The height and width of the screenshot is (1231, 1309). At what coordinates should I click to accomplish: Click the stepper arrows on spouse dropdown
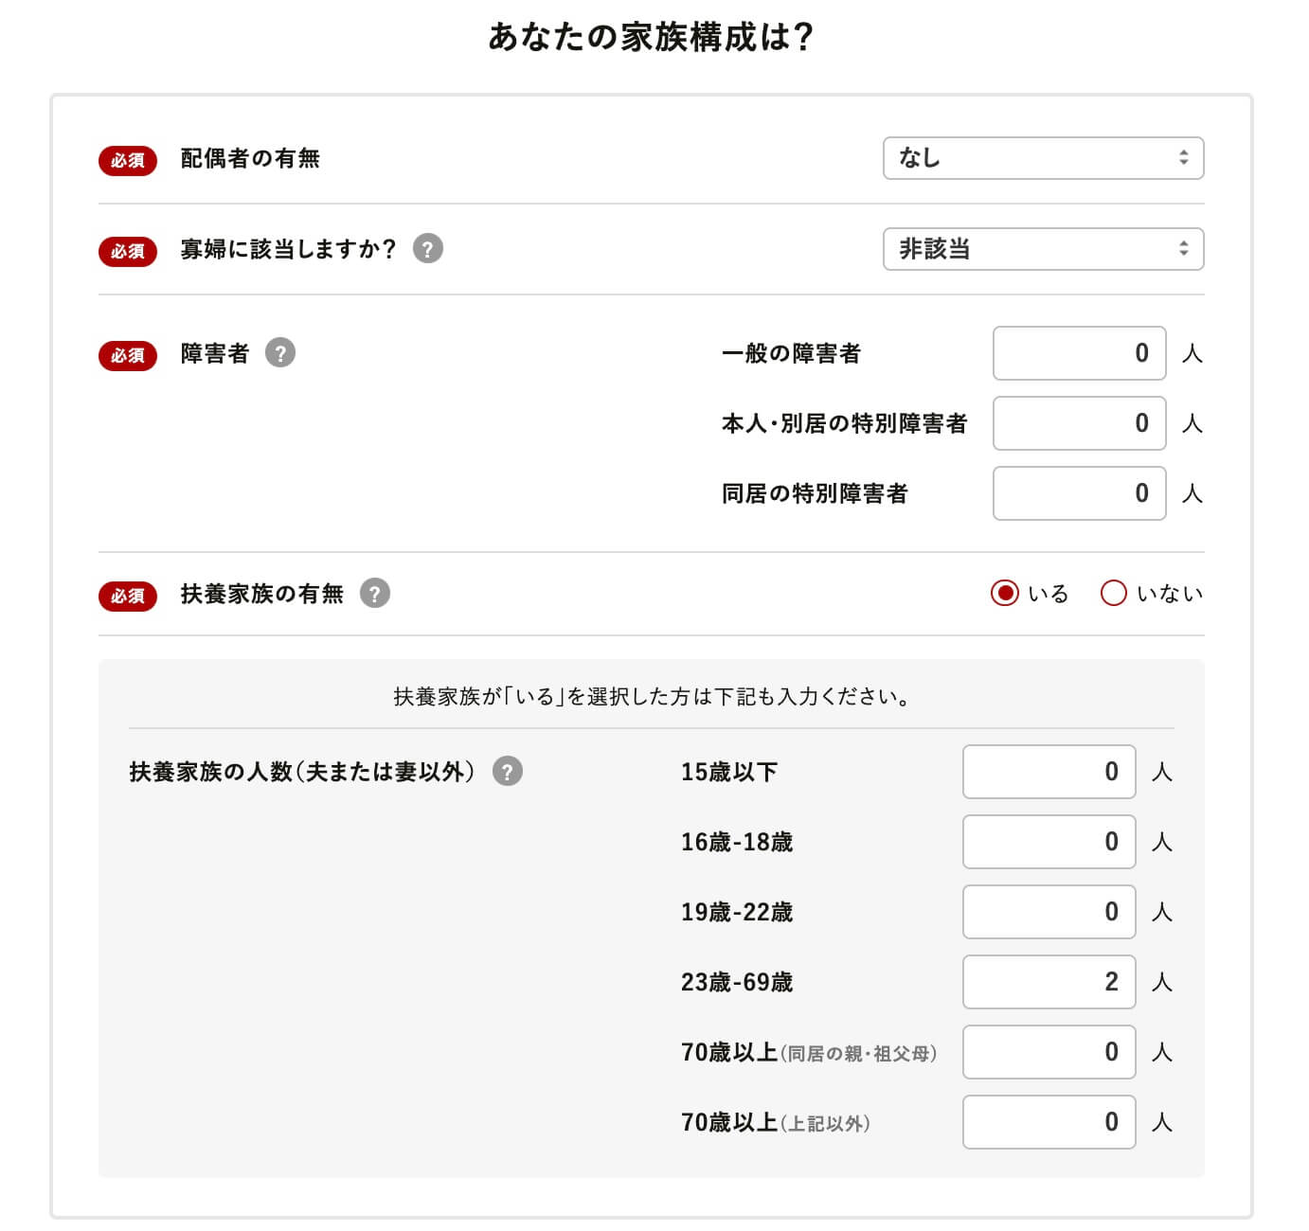coord(1184,159)
